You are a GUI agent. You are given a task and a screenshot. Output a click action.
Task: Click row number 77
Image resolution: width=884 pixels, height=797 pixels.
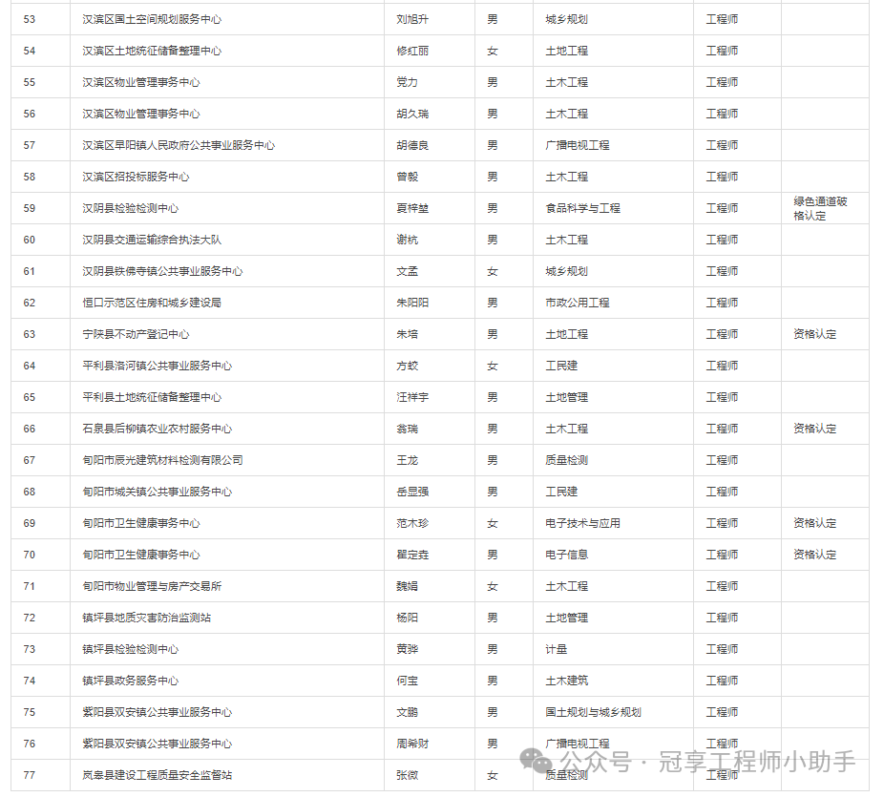click(30, 777)
